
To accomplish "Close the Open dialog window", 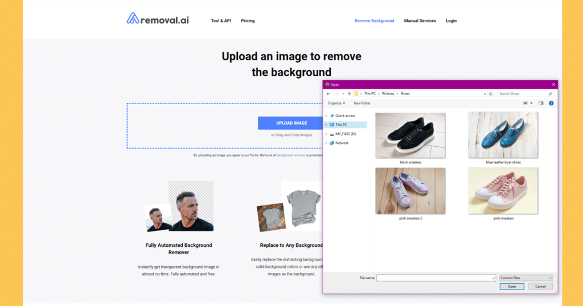I will pos(553,85).
